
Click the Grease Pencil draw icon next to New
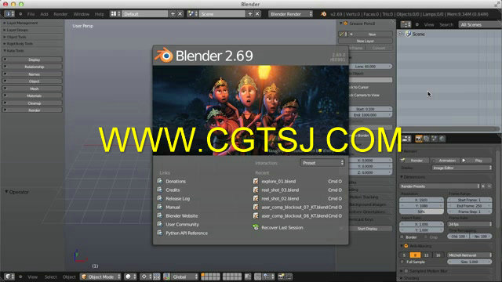(x=342, y=34)
